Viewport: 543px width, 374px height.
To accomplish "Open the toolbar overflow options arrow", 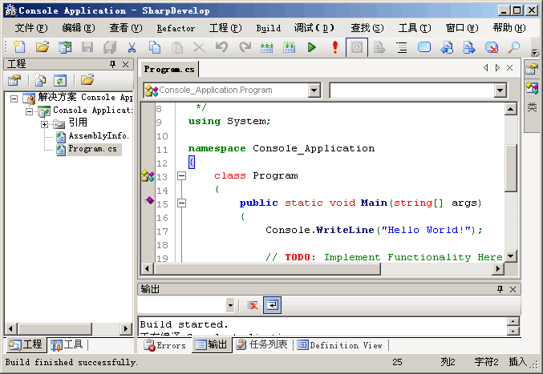I will (x=534, y=53).
